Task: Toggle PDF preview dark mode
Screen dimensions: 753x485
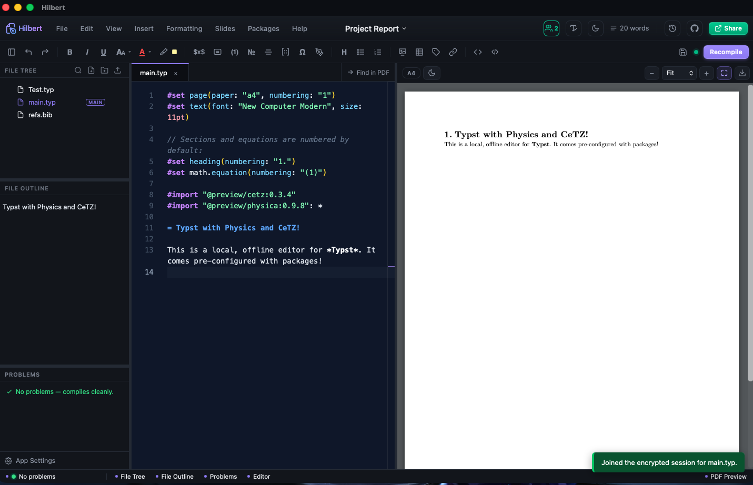Action: pos(432,73)
